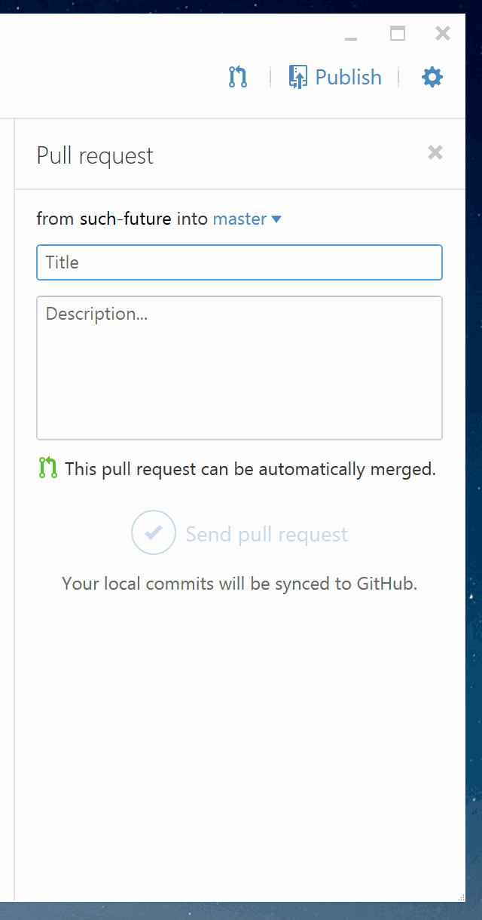Expand the branch dropdown arrow beside master

276,219
